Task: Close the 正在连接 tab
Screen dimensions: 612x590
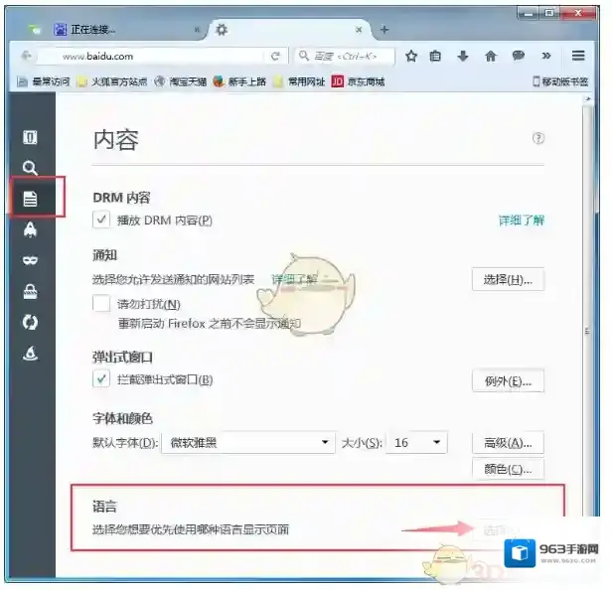Action: coord(197,30)
